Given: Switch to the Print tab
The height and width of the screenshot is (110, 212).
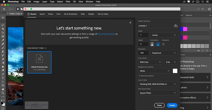Looking at the screenshot, I should point(58,14).
